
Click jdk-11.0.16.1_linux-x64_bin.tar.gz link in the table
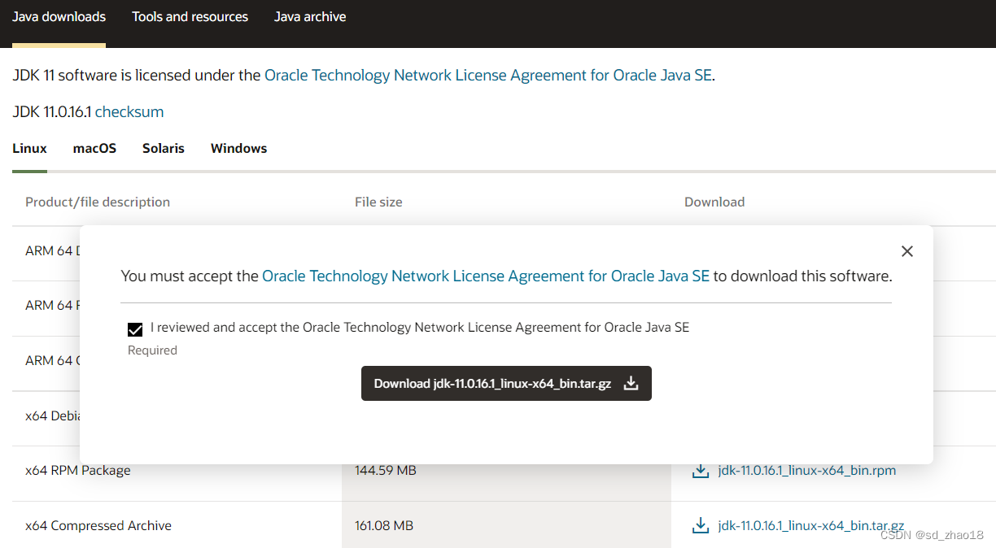coord(811,526)
